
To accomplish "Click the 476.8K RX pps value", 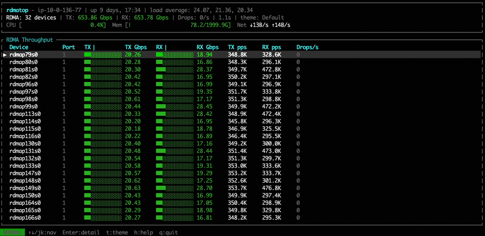I will tap(272, 189).
